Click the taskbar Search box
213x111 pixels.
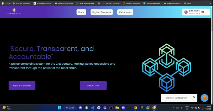point(70,108)
